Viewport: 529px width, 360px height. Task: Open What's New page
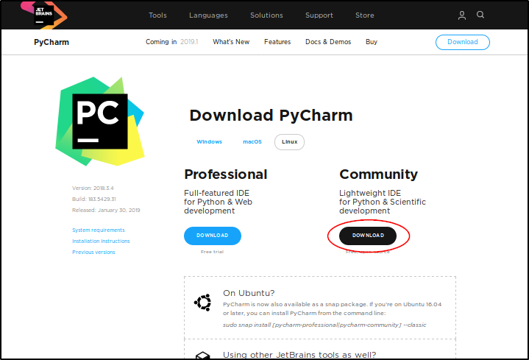(x=231, y=42)
